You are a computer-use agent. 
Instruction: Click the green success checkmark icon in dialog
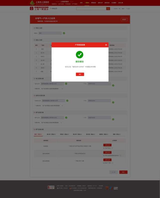(x=79, y=55)
